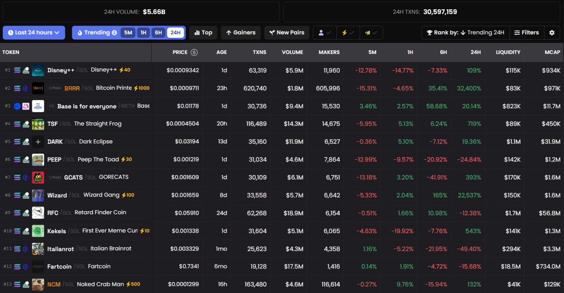
Task: Click the lightning boost 500 badge on NCM
Action: tap(133, 284)
